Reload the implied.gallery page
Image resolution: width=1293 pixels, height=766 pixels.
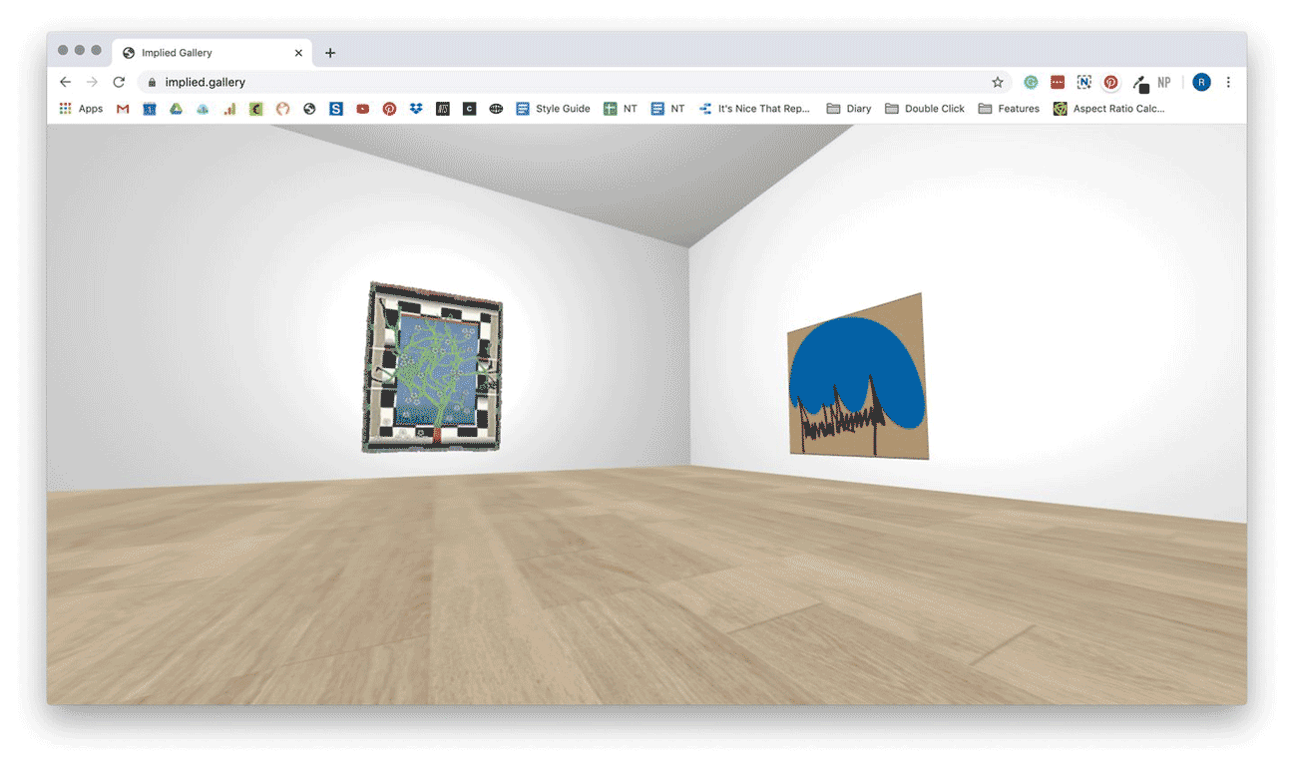(x=119, y=83)
